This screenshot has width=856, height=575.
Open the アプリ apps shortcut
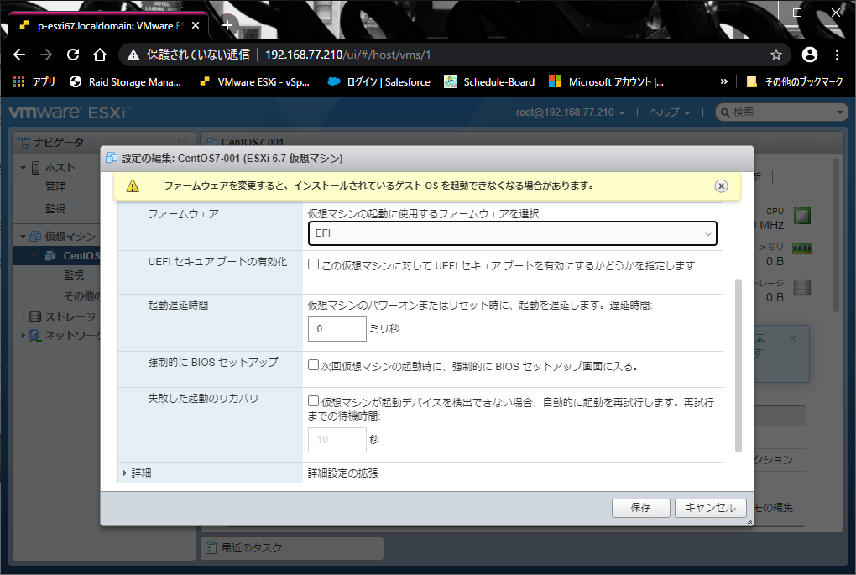34,82
